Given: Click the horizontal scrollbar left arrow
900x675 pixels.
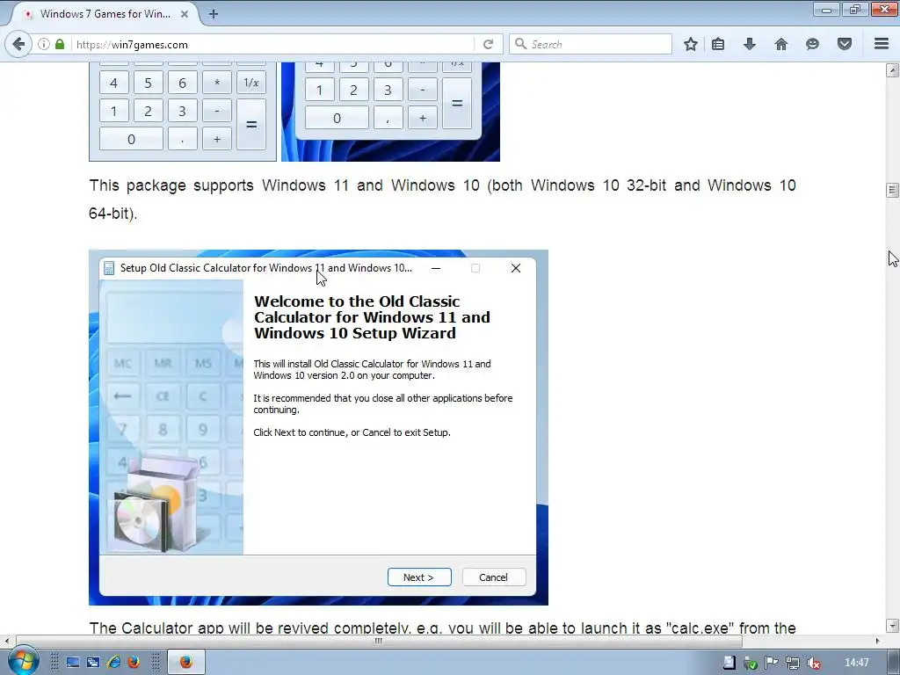Looking at the screenshot, I should coord(7,641).
